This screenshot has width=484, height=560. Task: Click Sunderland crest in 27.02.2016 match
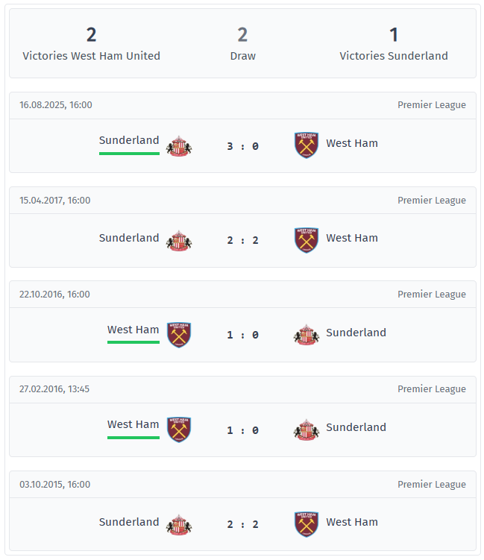tap(306, 430)
